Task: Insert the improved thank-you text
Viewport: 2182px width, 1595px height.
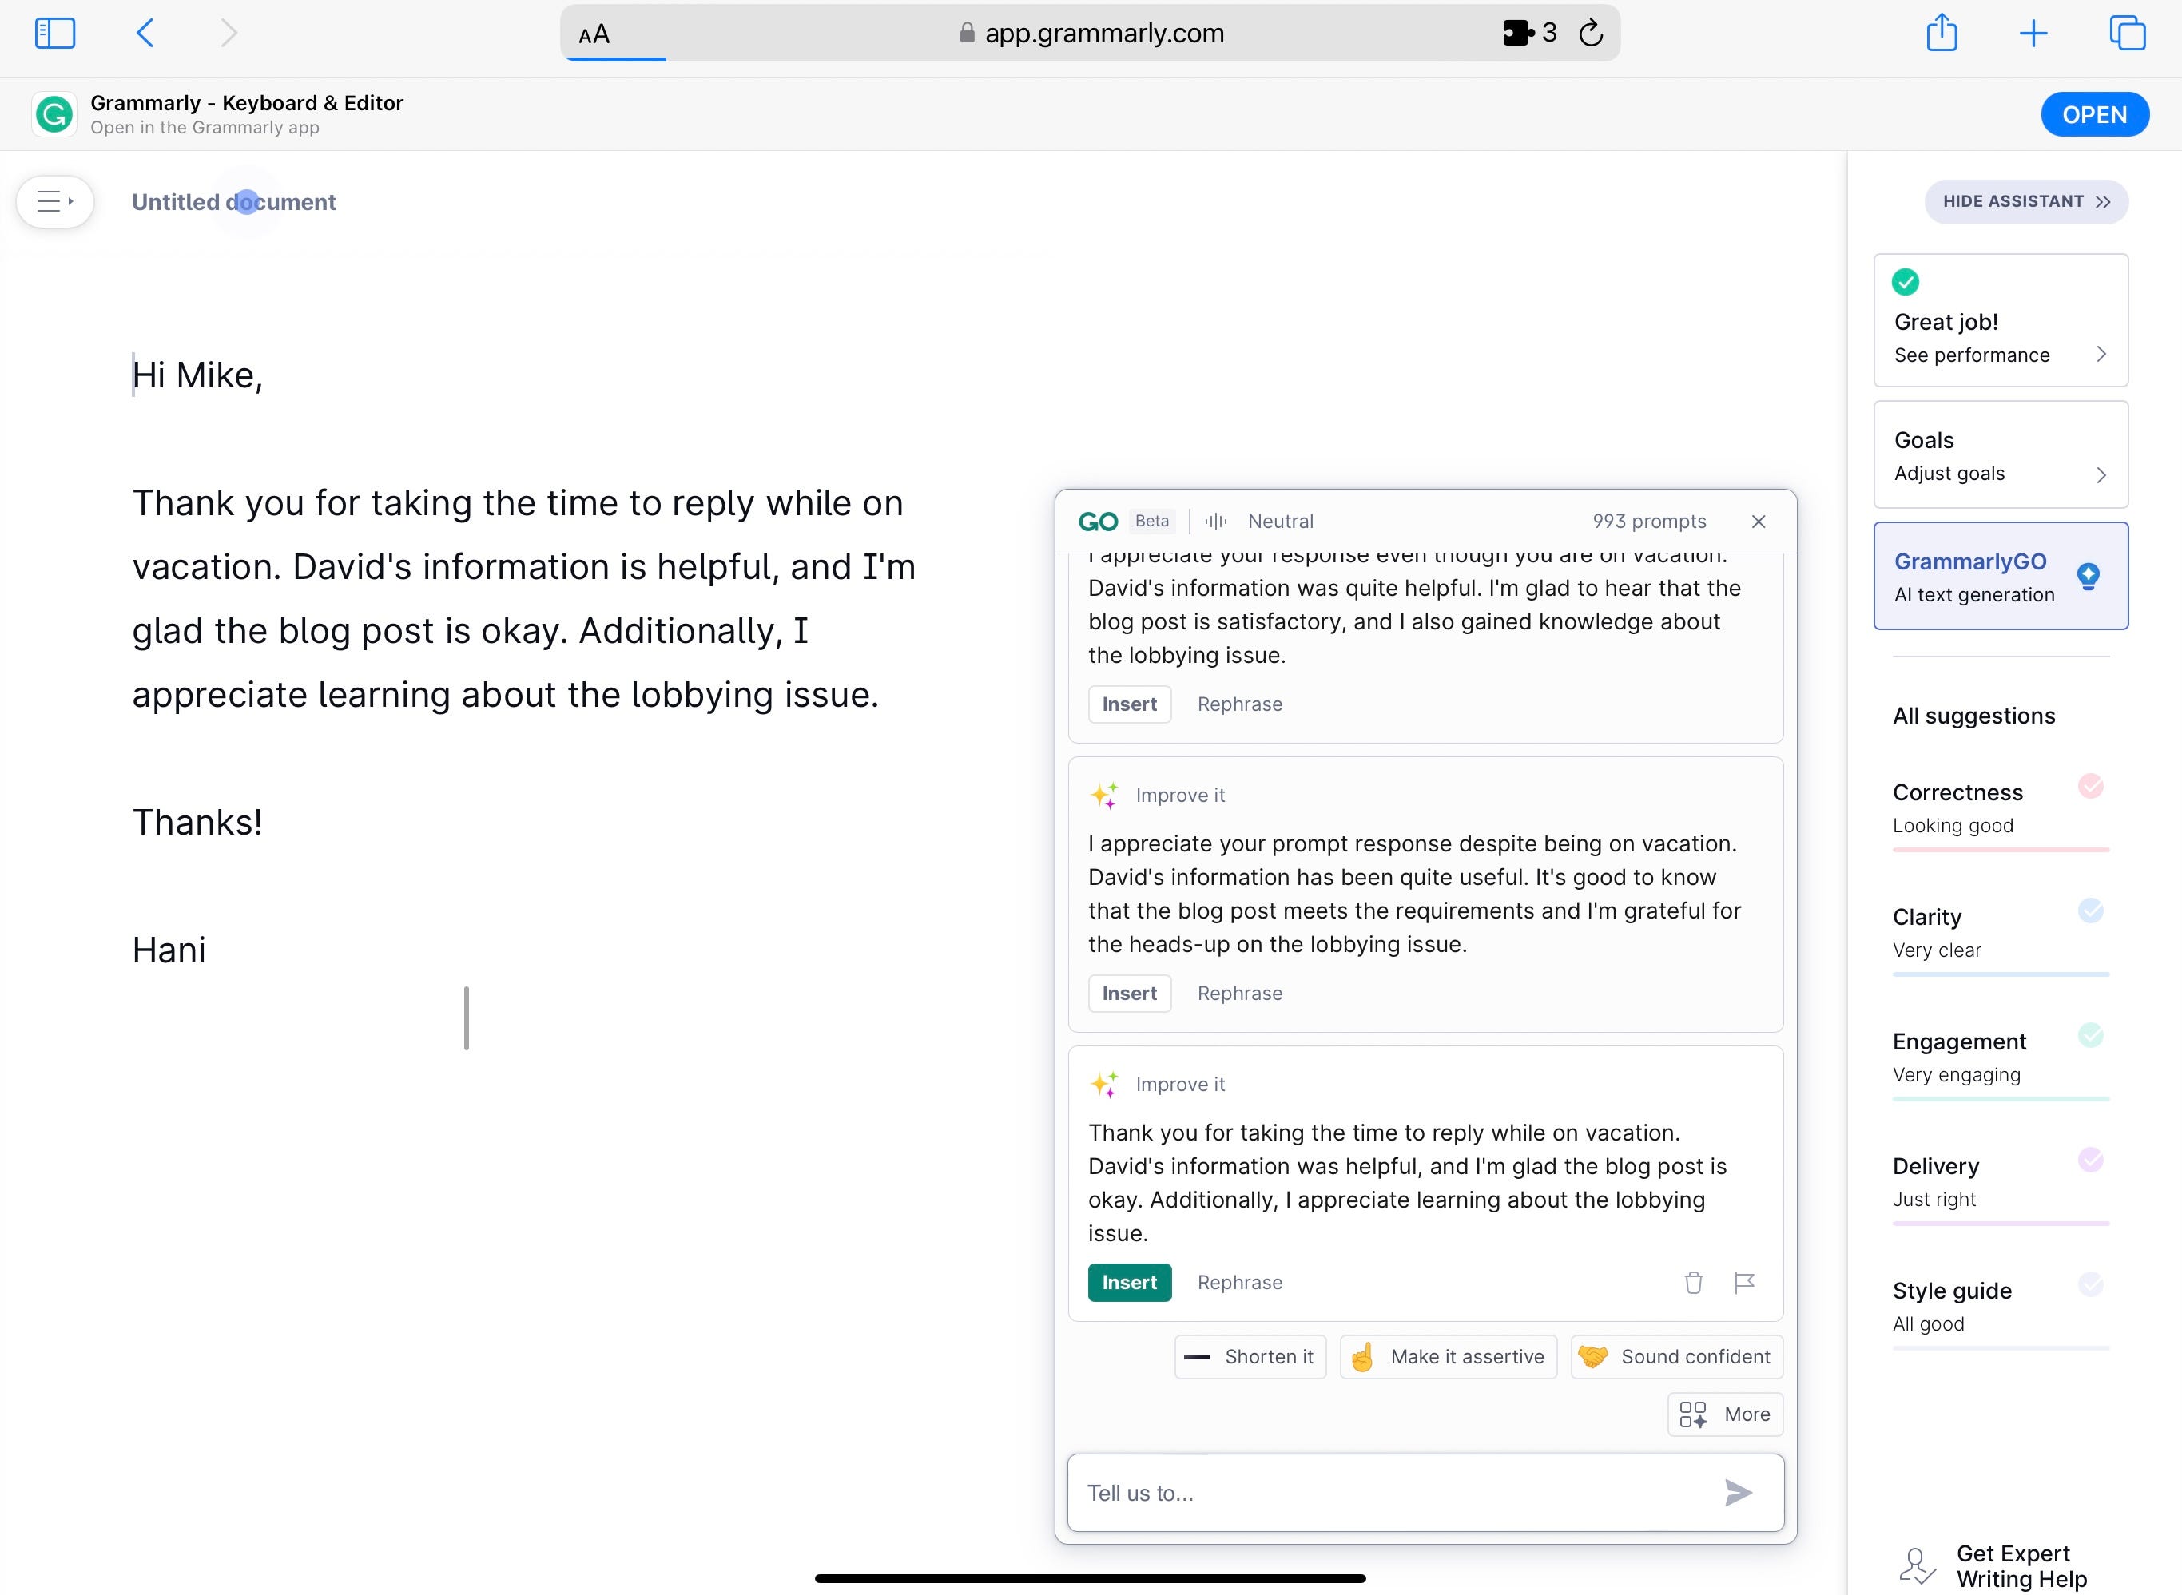Action: pos(1129,1282)
